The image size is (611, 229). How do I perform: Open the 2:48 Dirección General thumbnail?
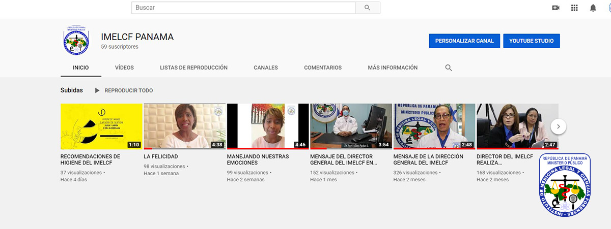[x=434, y=126]
